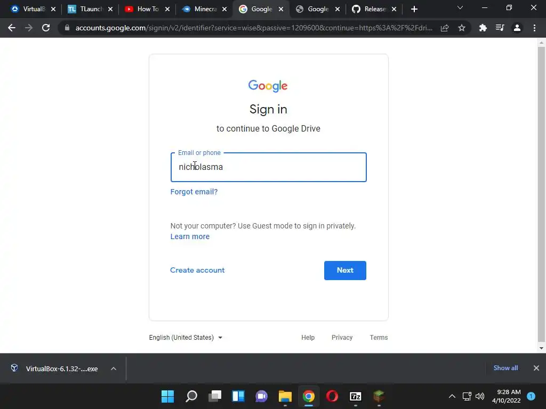The width and height of the screenshot is (546, 409).
Task: Open taskbar Search
Action: (191, 396)
